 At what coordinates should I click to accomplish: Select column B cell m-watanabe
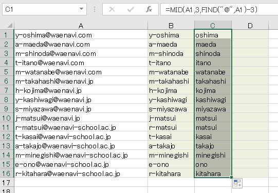point(171,72)
